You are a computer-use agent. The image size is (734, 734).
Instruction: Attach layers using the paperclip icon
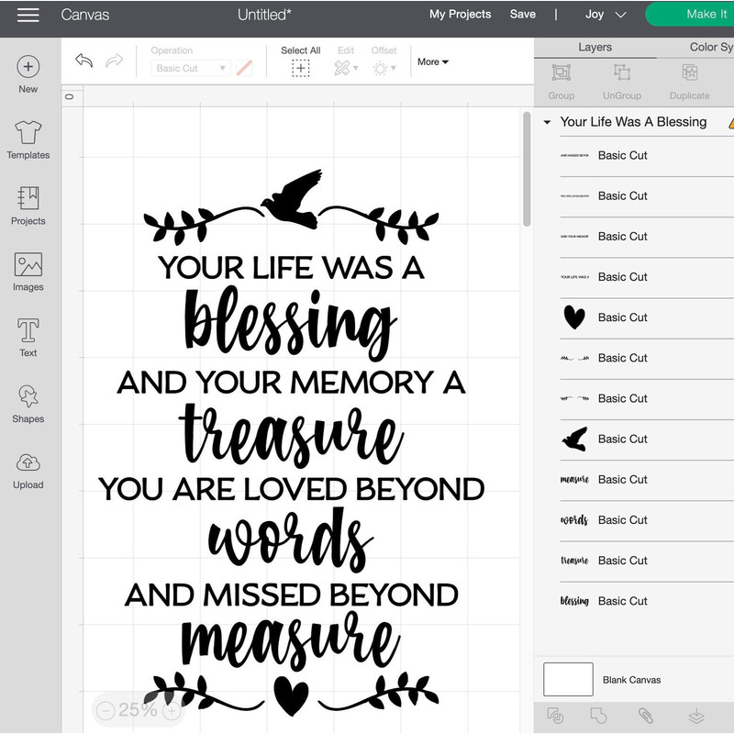[645, 715]
